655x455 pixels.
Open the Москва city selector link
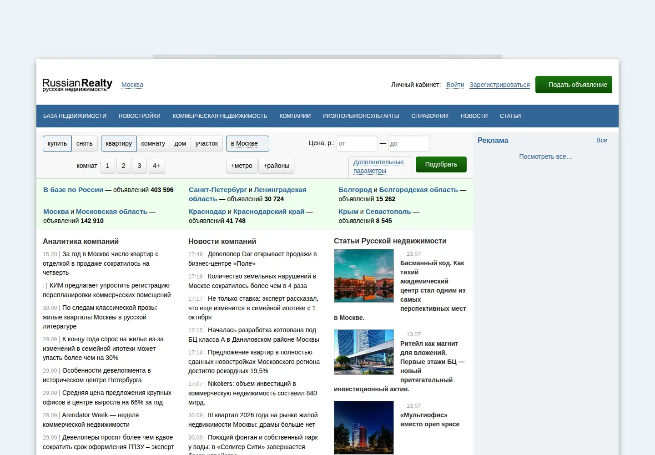[x=132, y=85]
